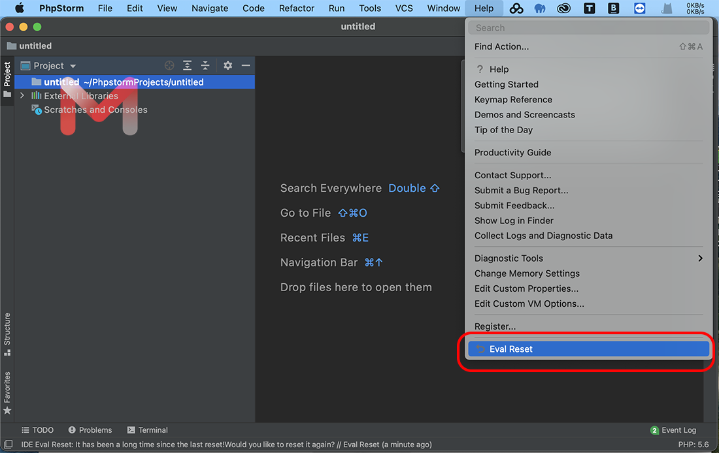Toggle the Structure tool window side tab
The height and width of the screenshot is (453, 719).
(x=7, y=334)
